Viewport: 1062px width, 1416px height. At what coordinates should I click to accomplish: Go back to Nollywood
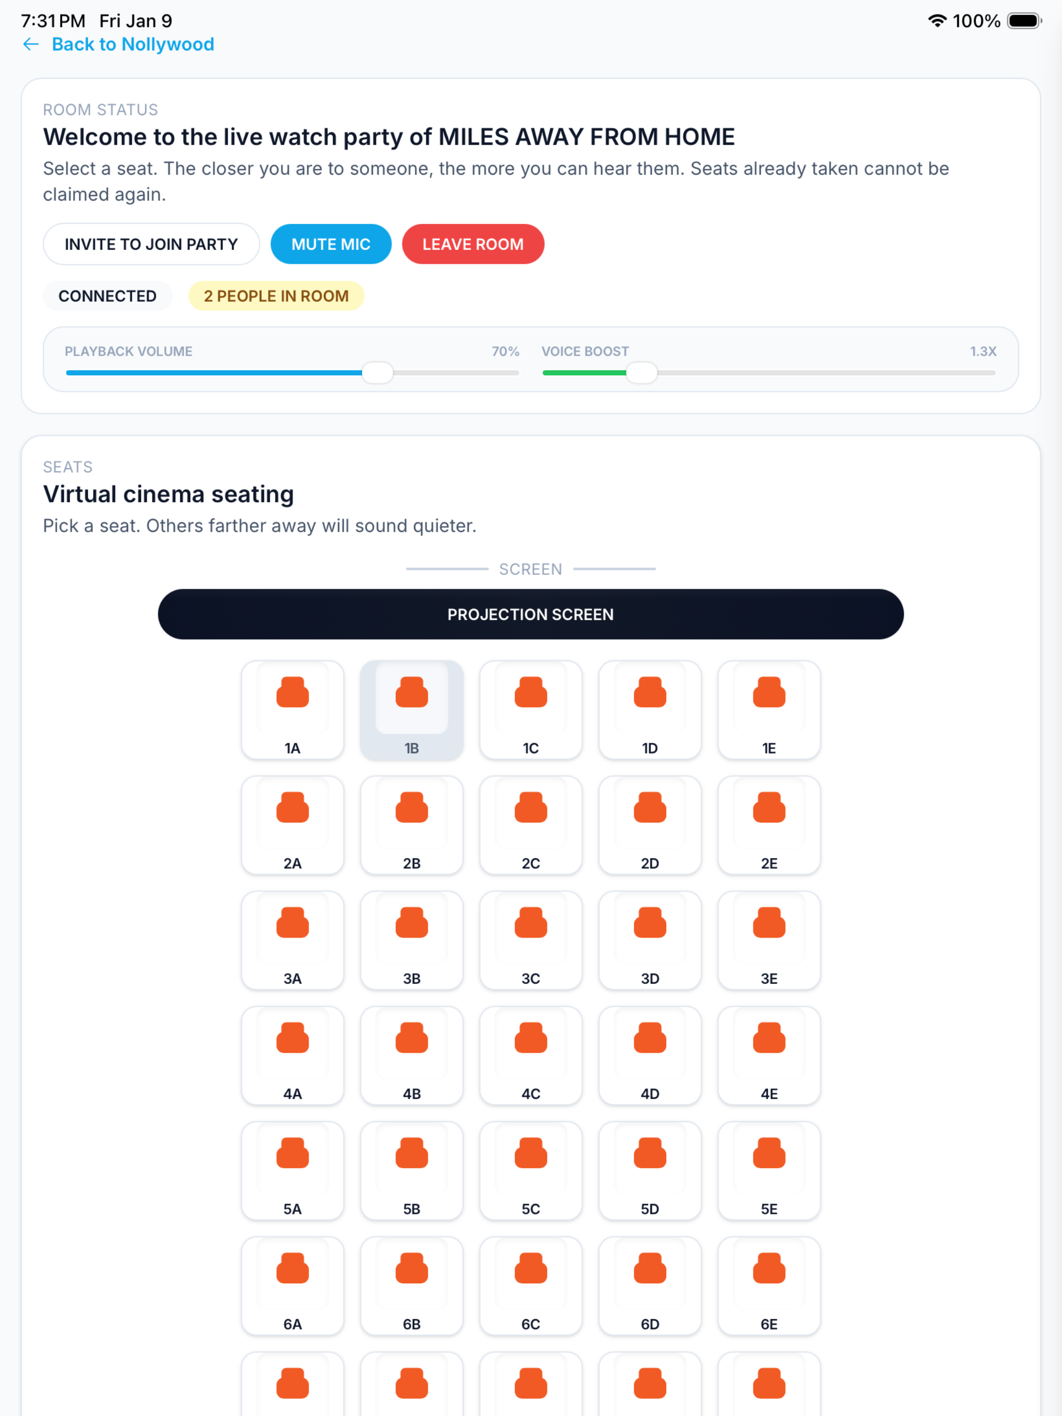click(133, 44)
